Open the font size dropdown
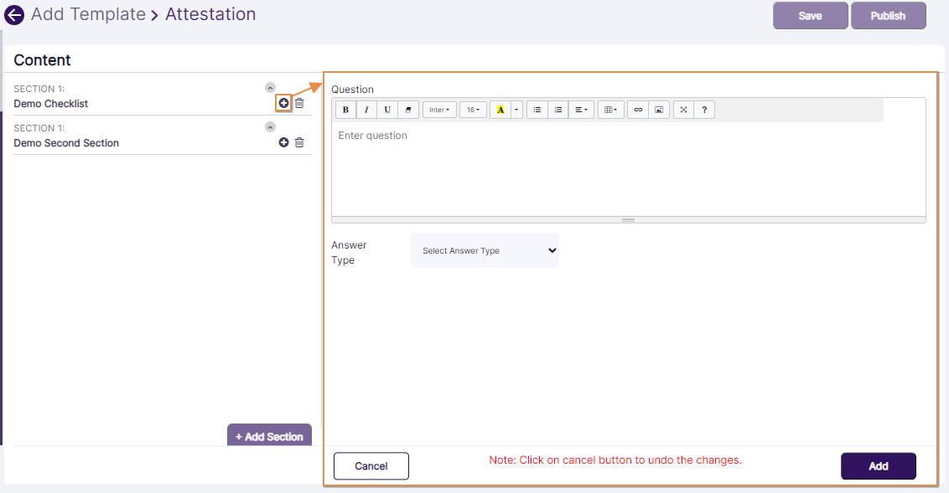Image resolution: width=949 pixels, height=493 pixels. click(x=471, y=109)
